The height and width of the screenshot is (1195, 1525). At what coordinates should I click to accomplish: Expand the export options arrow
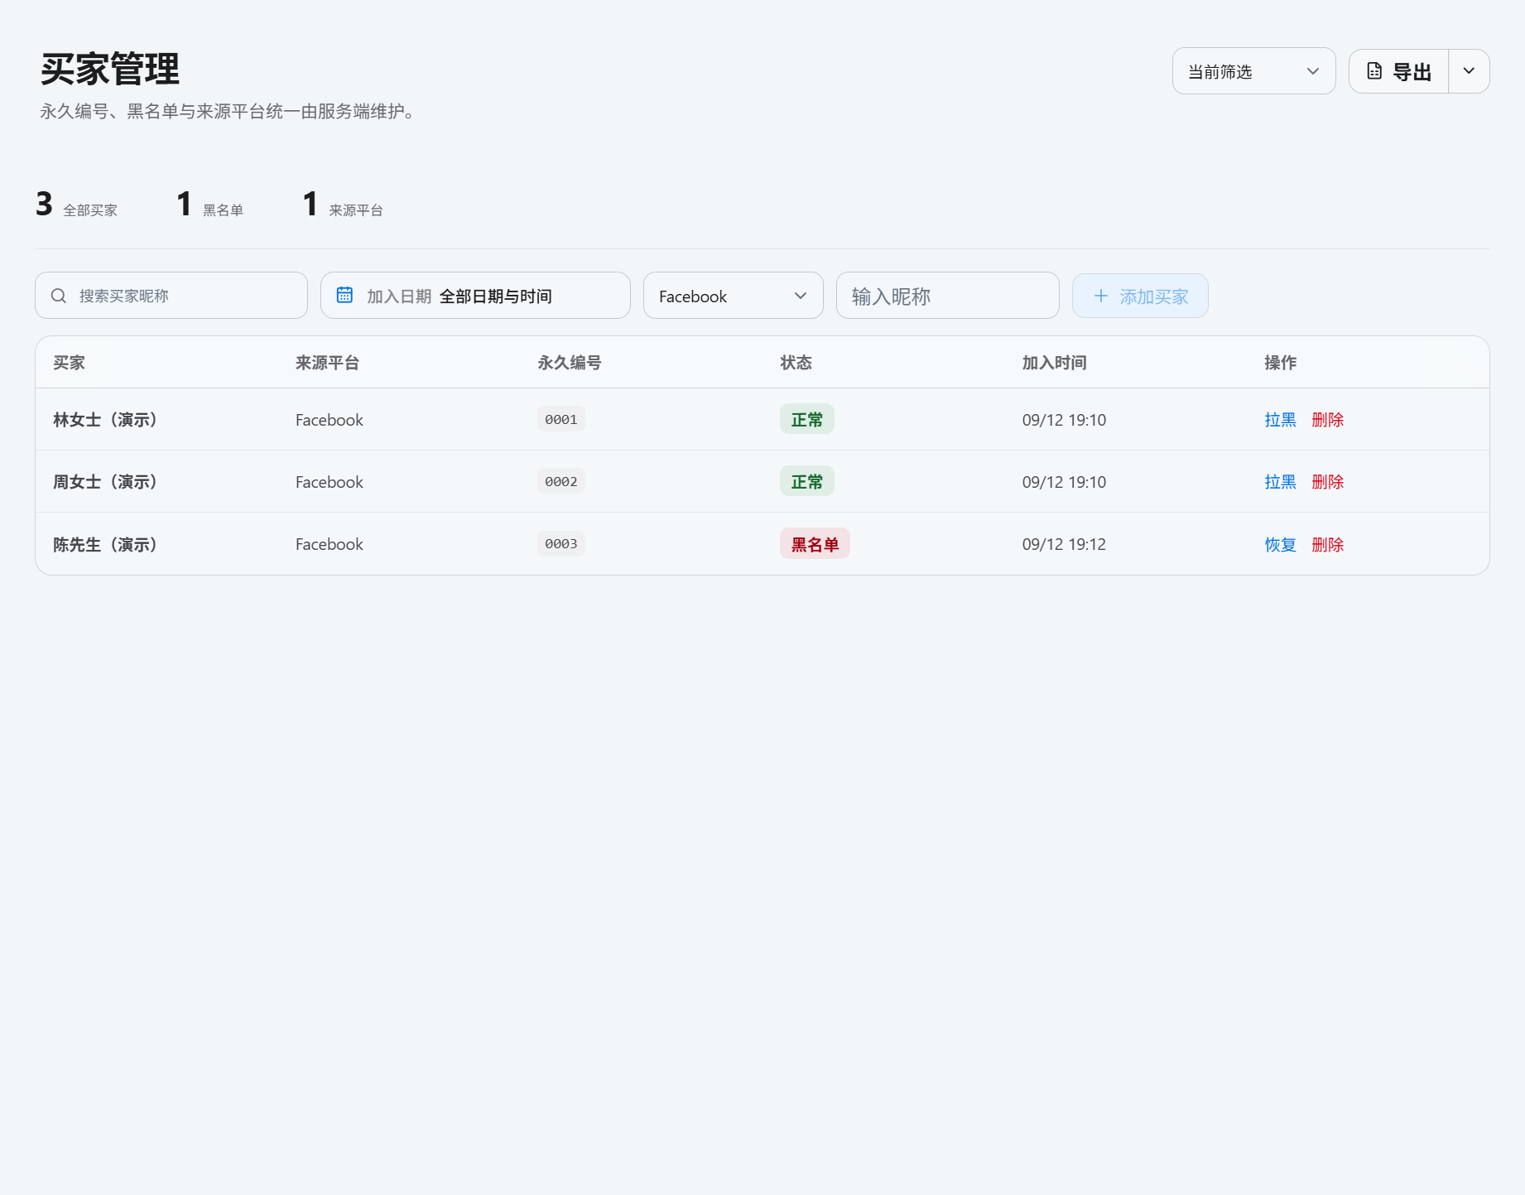click(1469, 71)
